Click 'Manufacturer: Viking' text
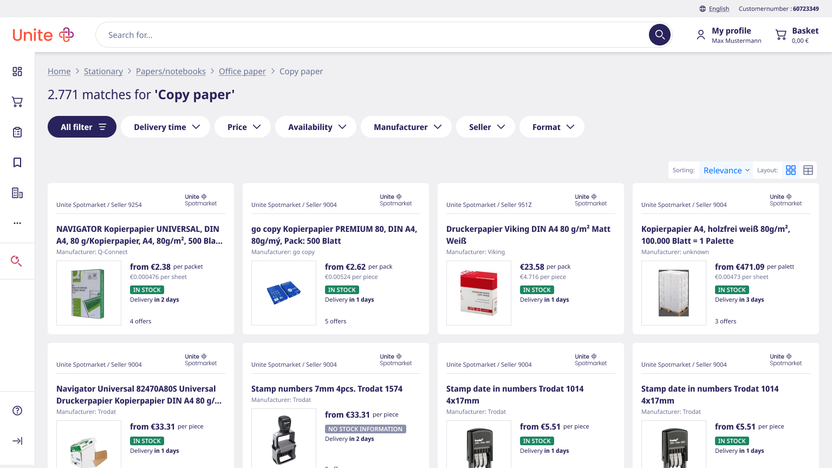Viewport: 832px width, 468px height. click(476, 252)
